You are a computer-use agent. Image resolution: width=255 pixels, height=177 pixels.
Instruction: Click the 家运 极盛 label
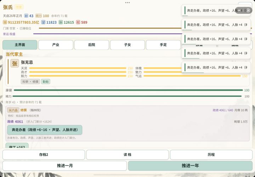pos(9,34)
